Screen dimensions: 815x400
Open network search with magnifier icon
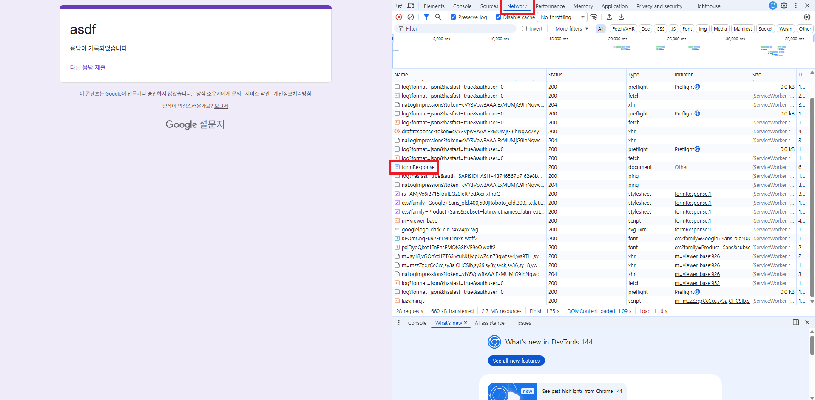coord(438,17)
